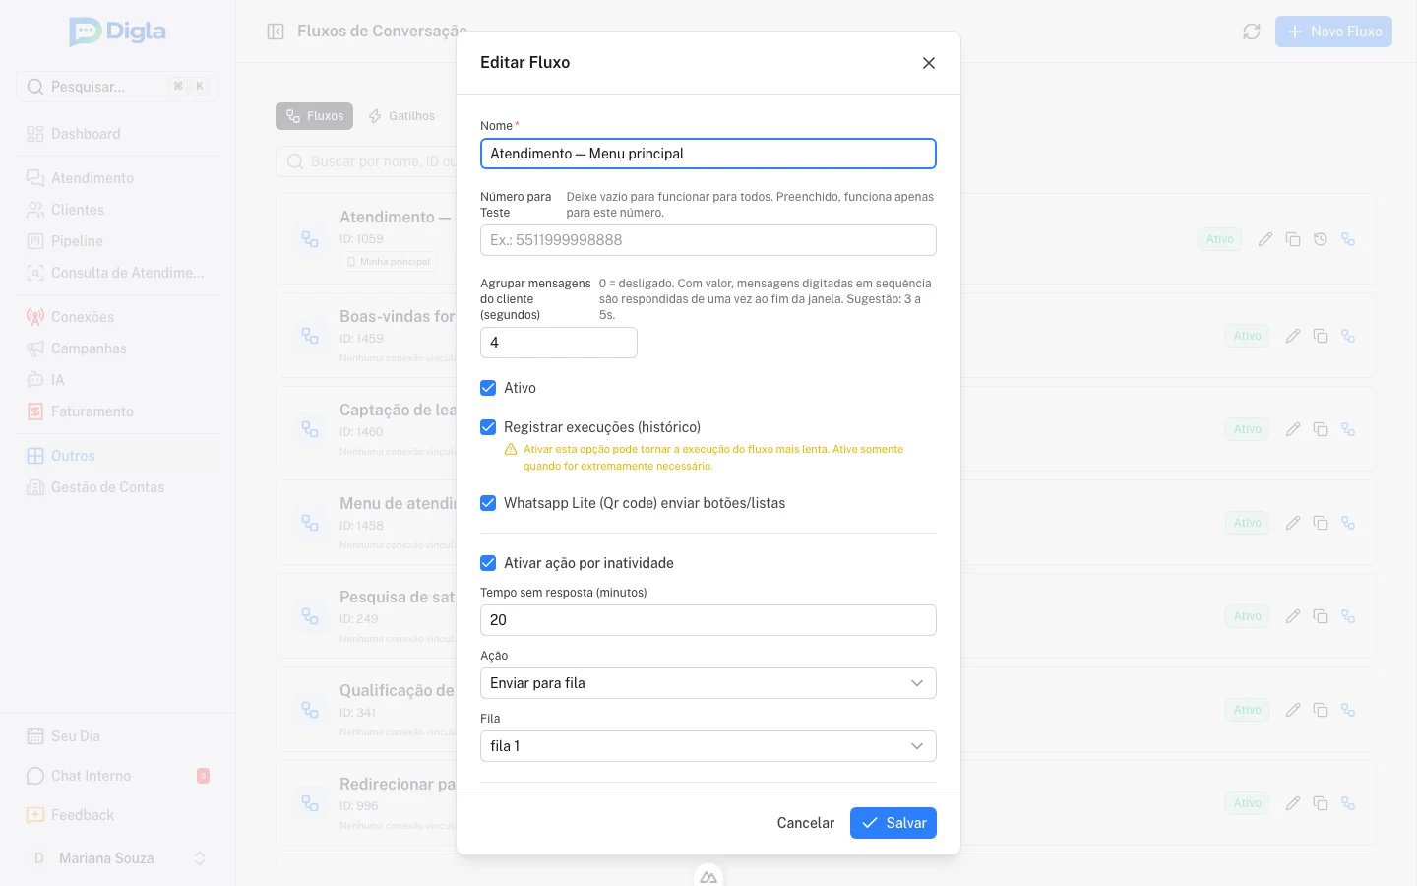This screenshot has height=886, width=1417.
Task: Click the flow icon in Redirecionar row
Action: pyautogui.click(x=1348, y=803)
